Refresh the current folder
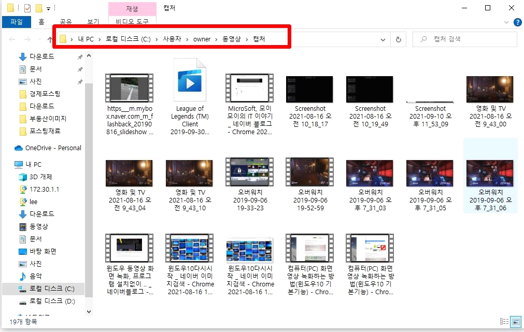The height and width of the screenshot is (332, 524). coord(399,39)
